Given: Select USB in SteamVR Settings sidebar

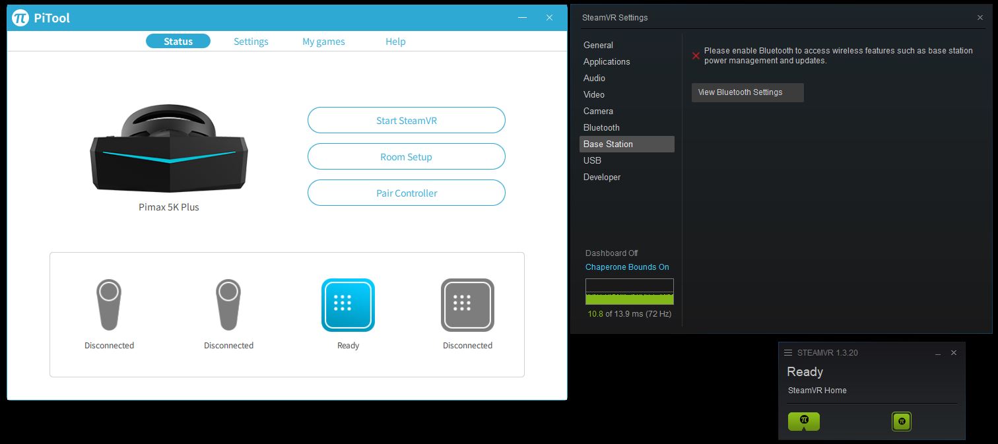Looking at the screenshot, I should (592, 160).
